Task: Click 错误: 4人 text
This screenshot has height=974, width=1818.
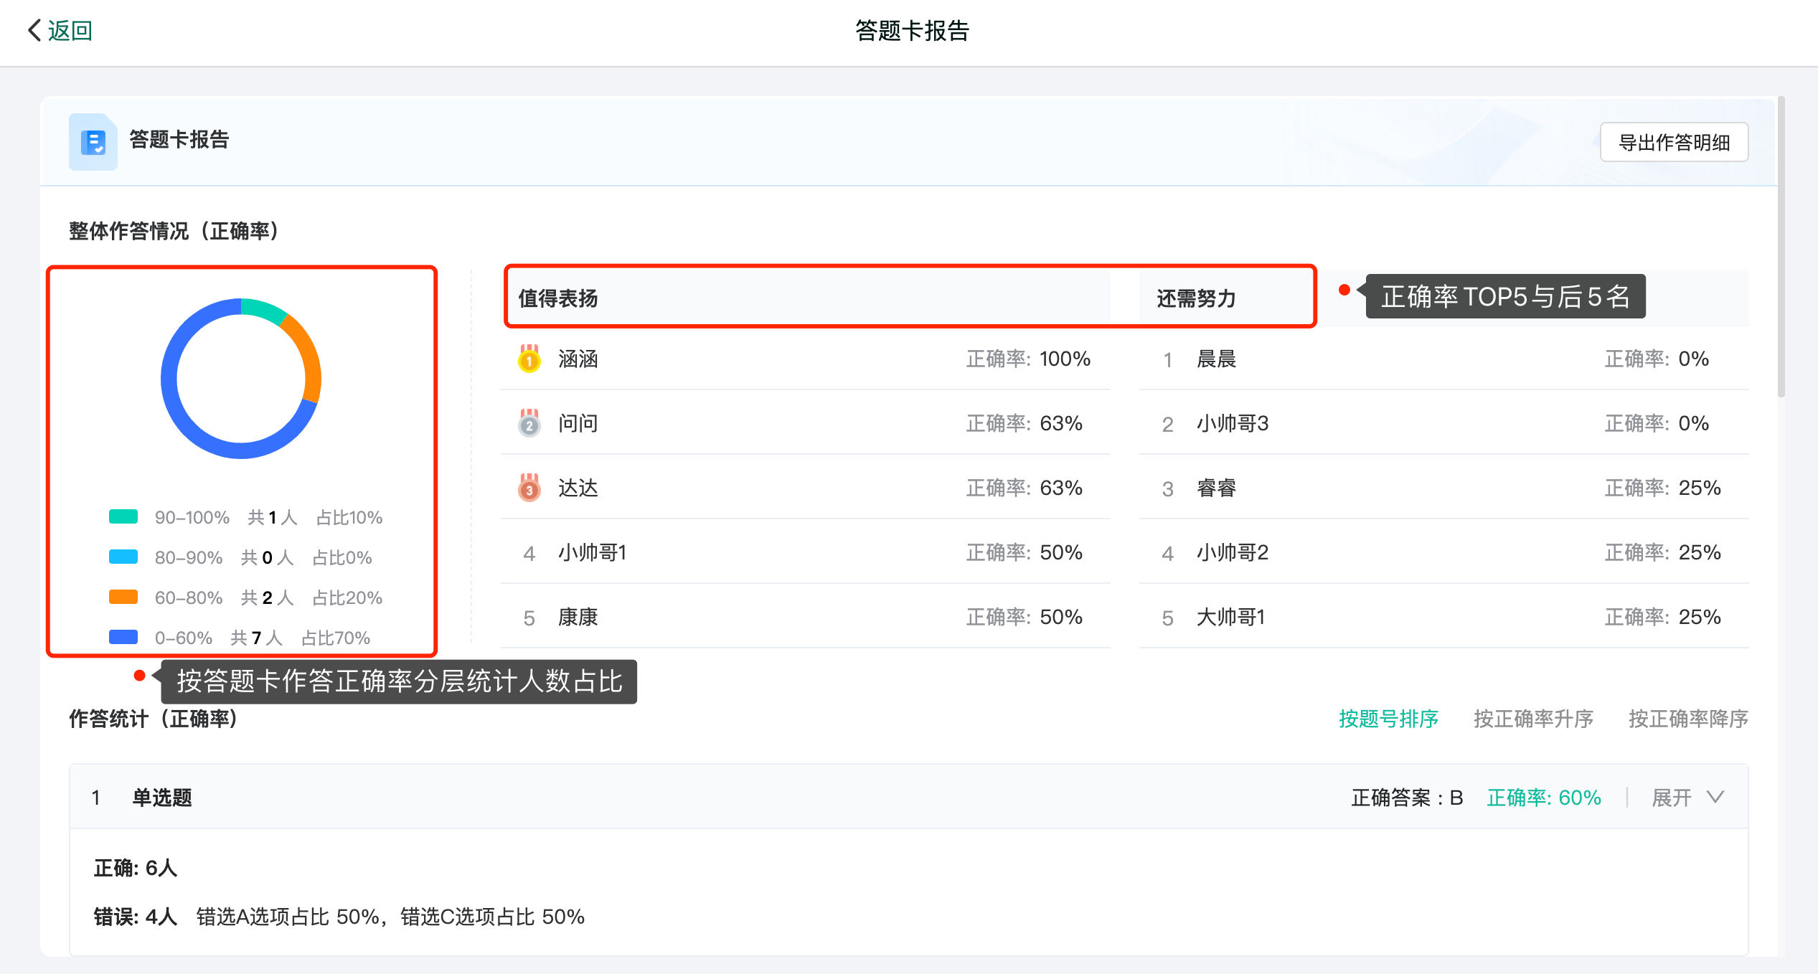Action: tap(136, 917)
